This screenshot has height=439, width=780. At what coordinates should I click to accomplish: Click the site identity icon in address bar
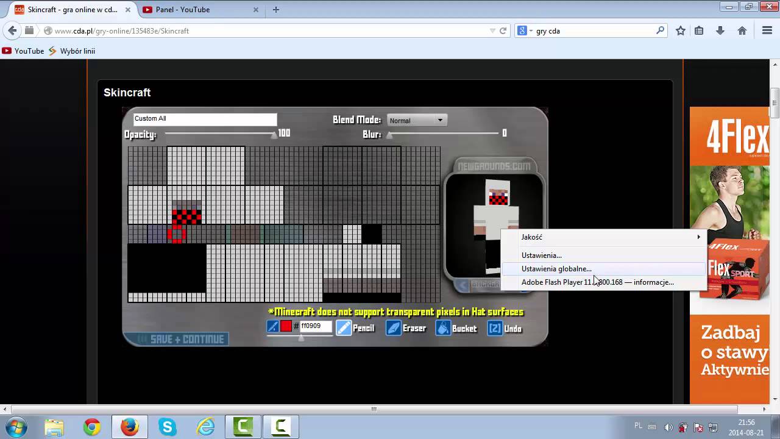click(47, 30)
